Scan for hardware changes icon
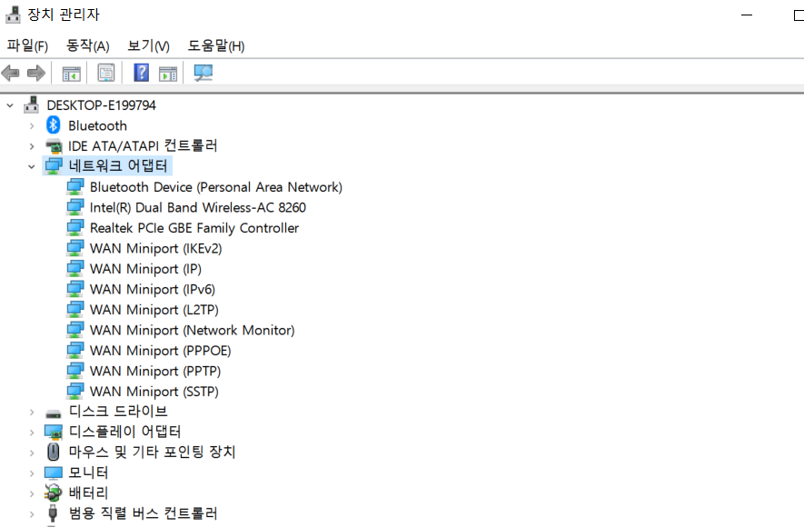This screenshot has height=527, width=804. [203, 73]
